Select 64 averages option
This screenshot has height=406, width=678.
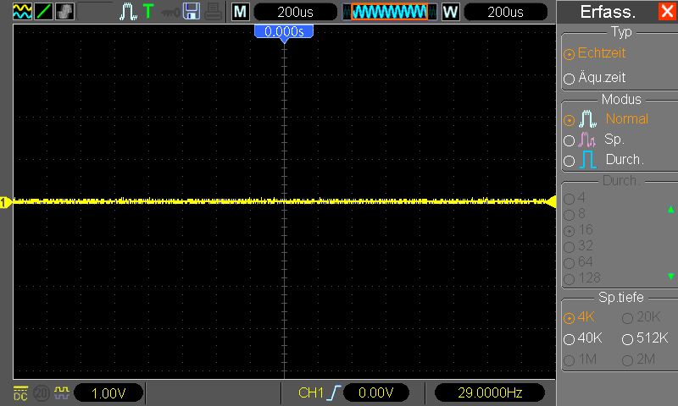point(578,262)
